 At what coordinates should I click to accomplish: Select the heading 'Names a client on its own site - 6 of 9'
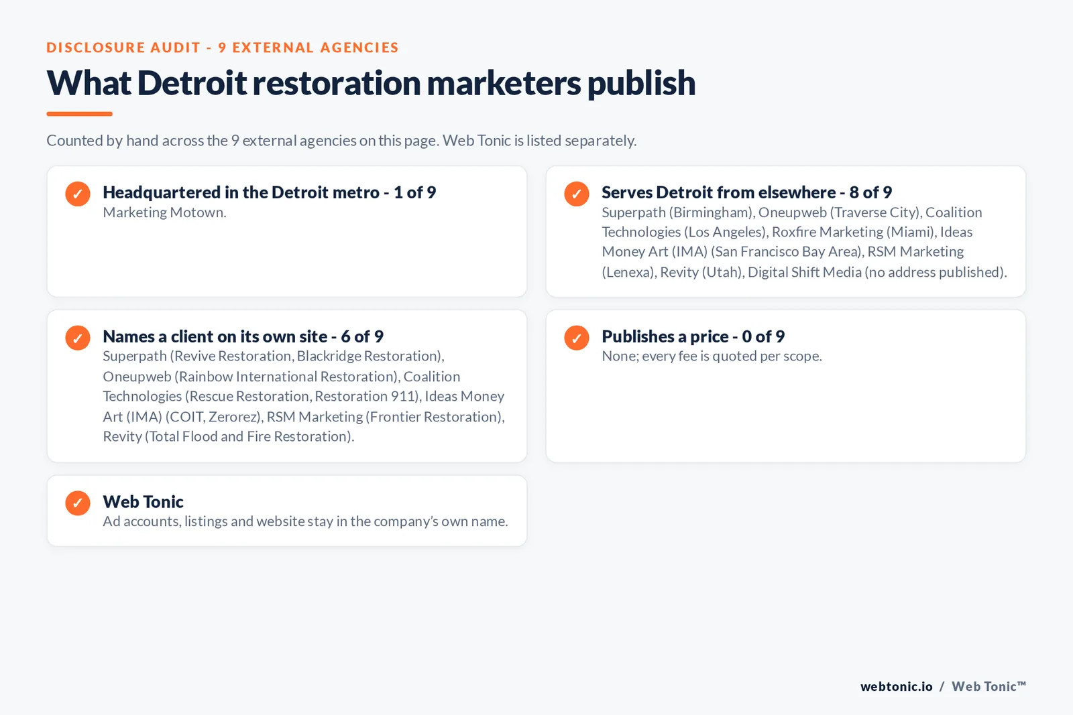click(243, 336)
